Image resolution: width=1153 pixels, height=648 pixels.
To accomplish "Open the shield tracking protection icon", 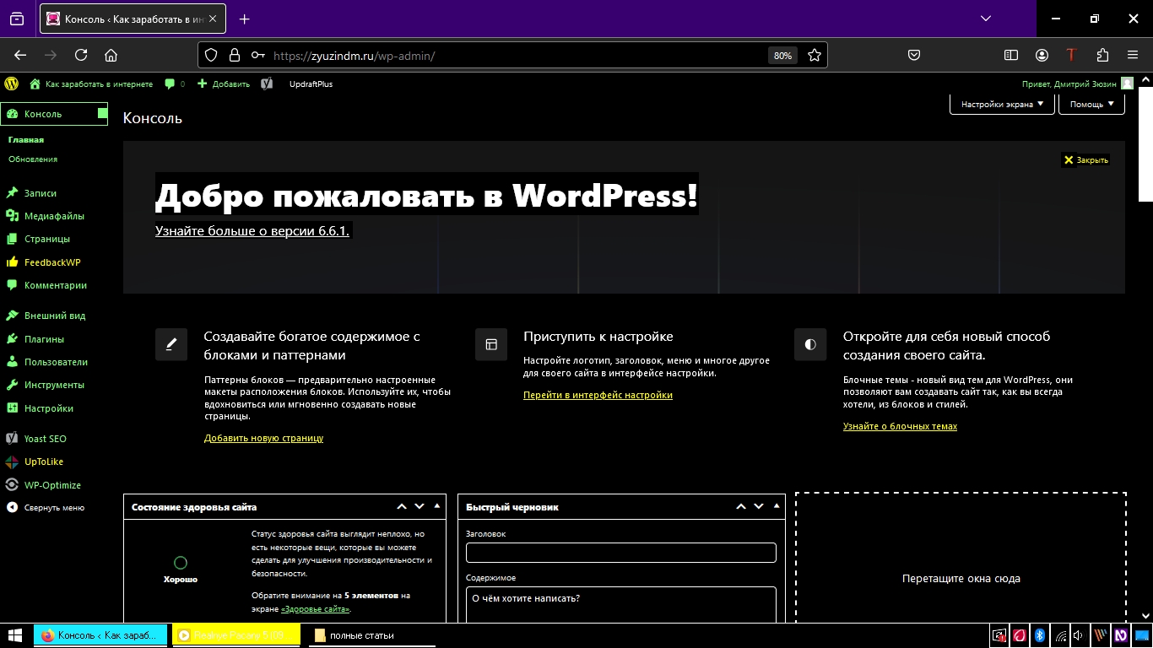I will pos(211,55).
